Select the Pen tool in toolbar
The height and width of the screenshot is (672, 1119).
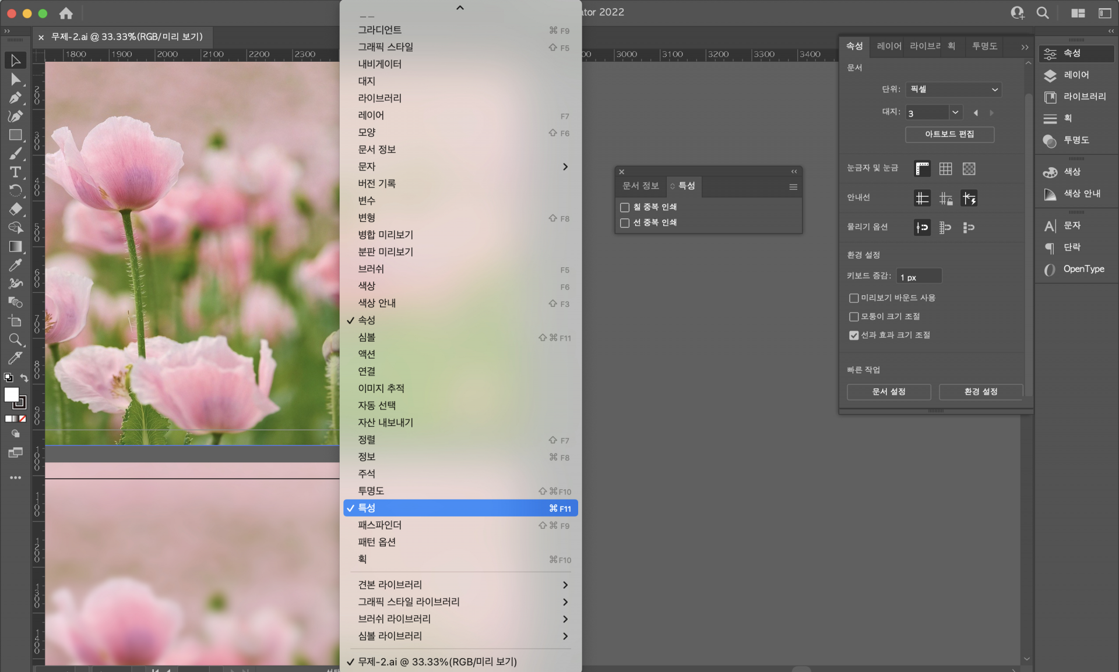click(16, 98)
